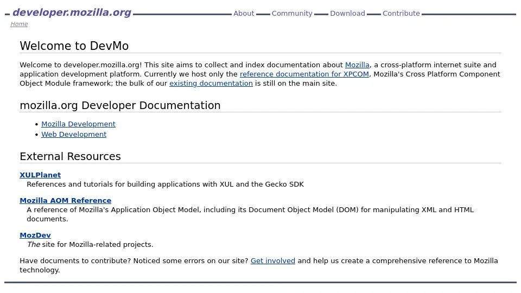Open the Web Development list item
The height and width of the screenshot is (293, 521).
pyautogui.click(x=74, y=135)
